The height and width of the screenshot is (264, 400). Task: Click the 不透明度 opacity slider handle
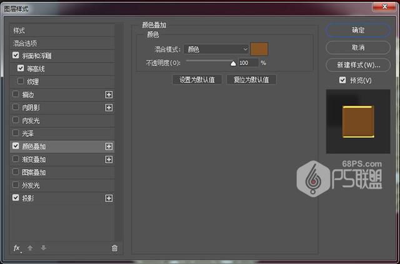(x=233, y=63)
